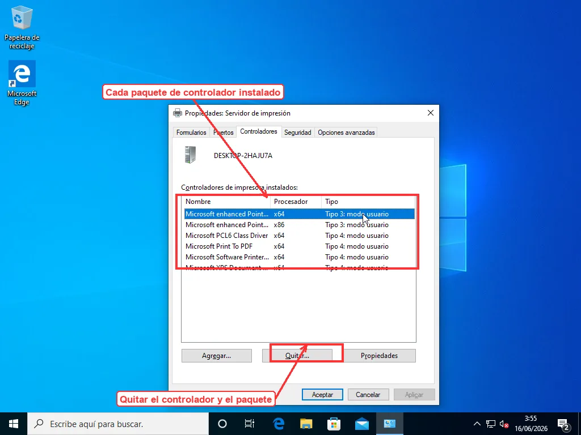Select the Microsoft PCL6 Class Driver row

(x=300, y=235)
